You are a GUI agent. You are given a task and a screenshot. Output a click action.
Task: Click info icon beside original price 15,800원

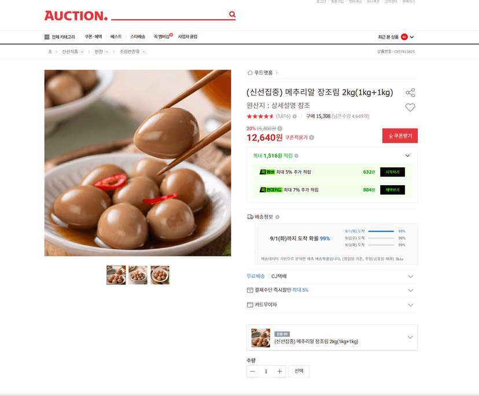[280, 129]
